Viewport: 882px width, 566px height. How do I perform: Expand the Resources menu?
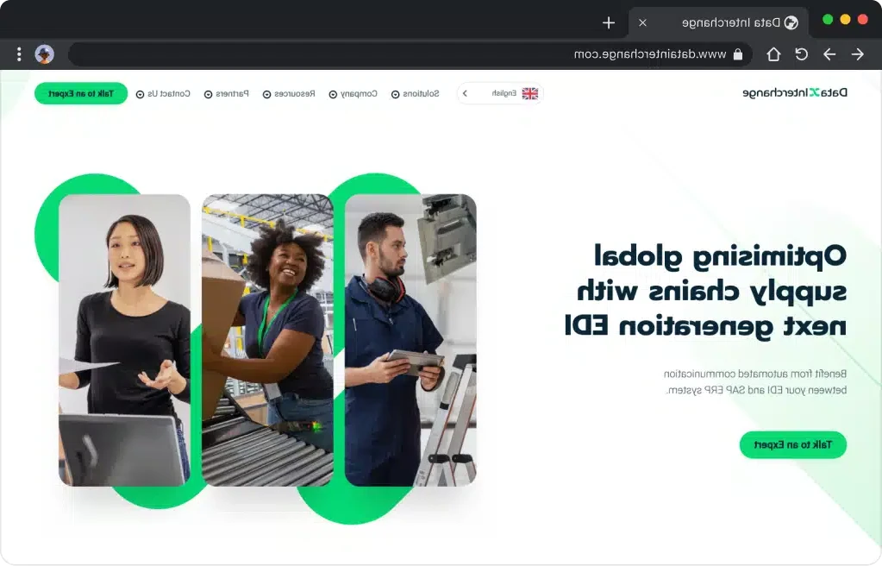tap(289, 93)
